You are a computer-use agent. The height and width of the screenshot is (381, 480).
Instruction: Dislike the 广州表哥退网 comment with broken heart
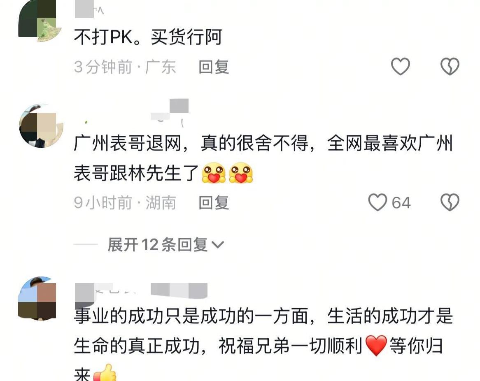pos(450,202)
